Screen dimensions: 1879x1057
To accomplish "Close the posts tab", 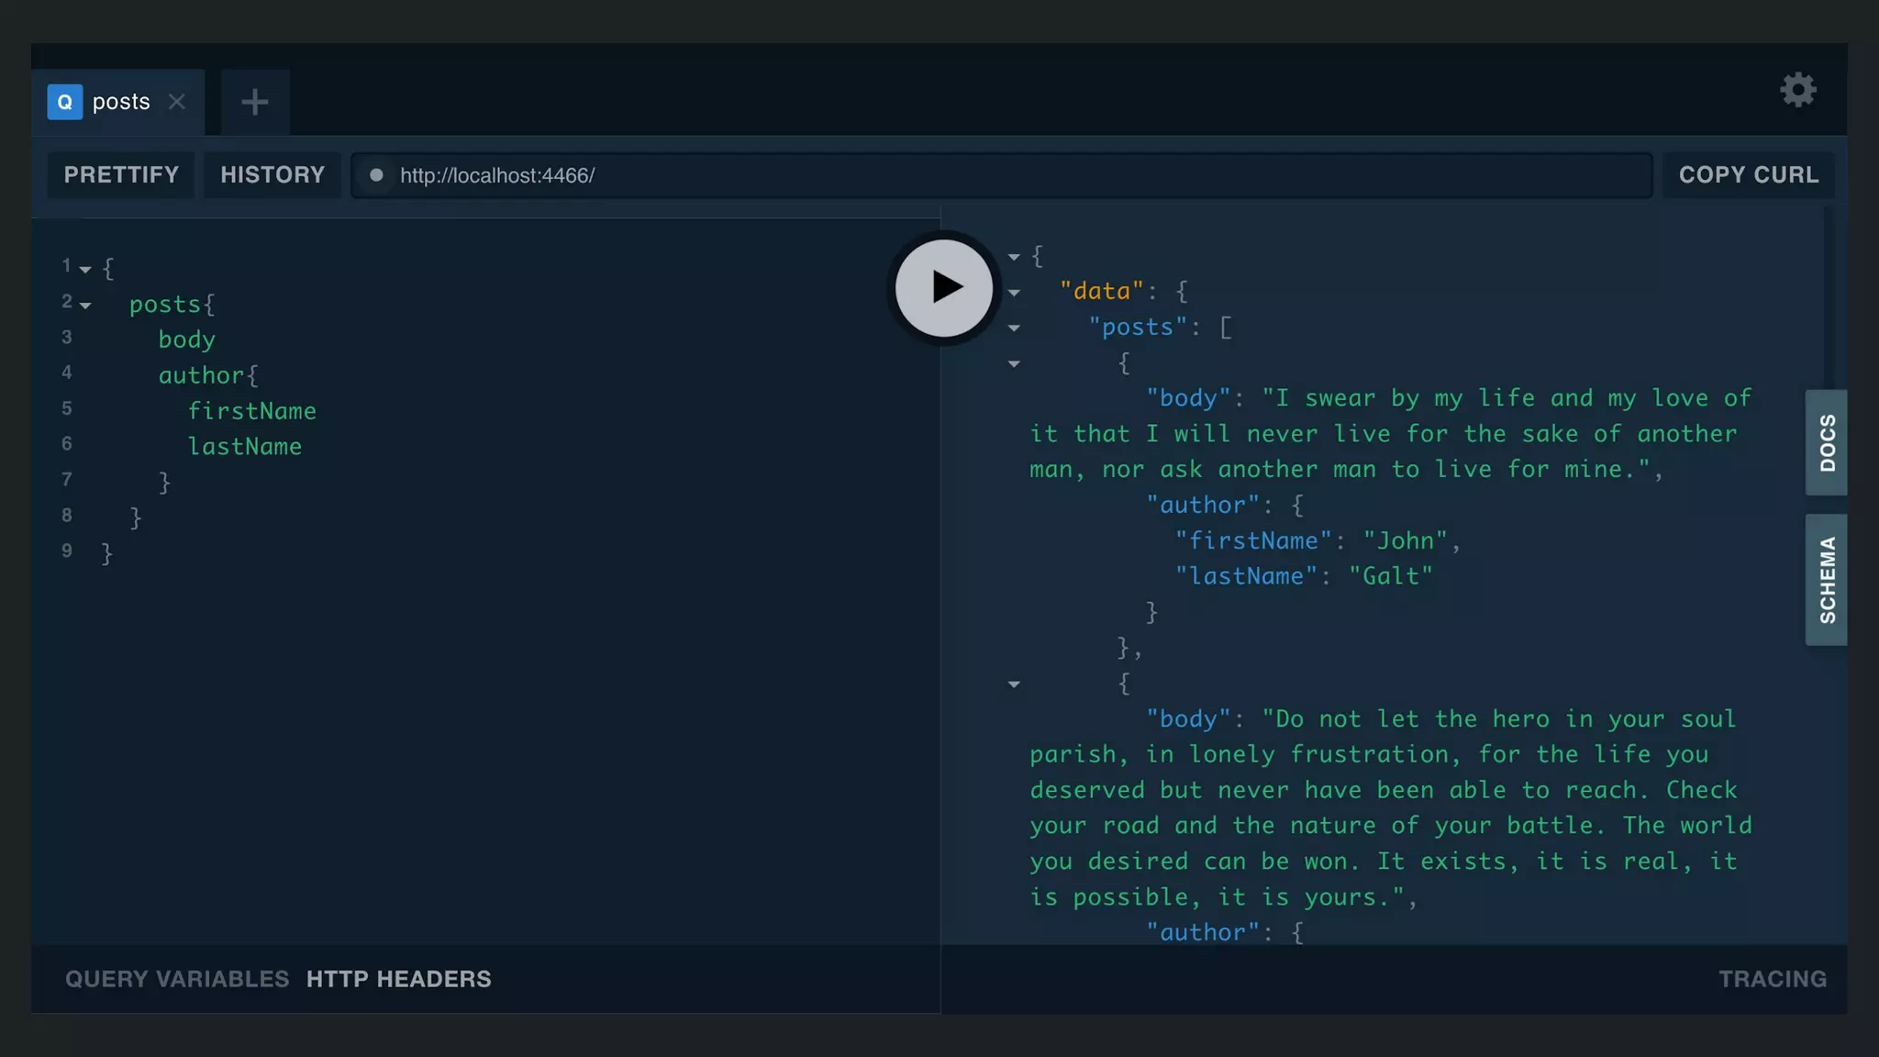I will [x=177, y=102].
